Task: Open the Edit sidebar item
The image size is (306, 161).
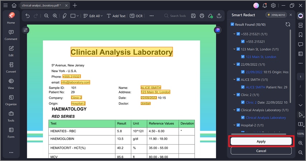Action: coord(11,51)
